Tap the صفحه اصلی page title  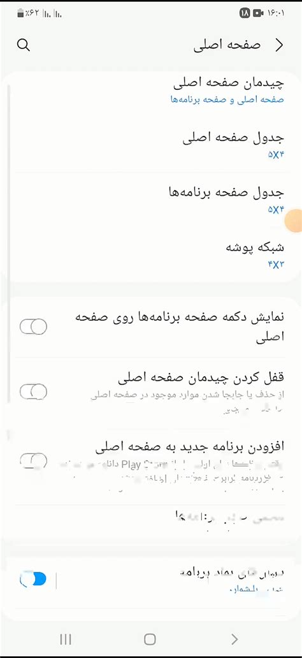click(x=227, y=46)
